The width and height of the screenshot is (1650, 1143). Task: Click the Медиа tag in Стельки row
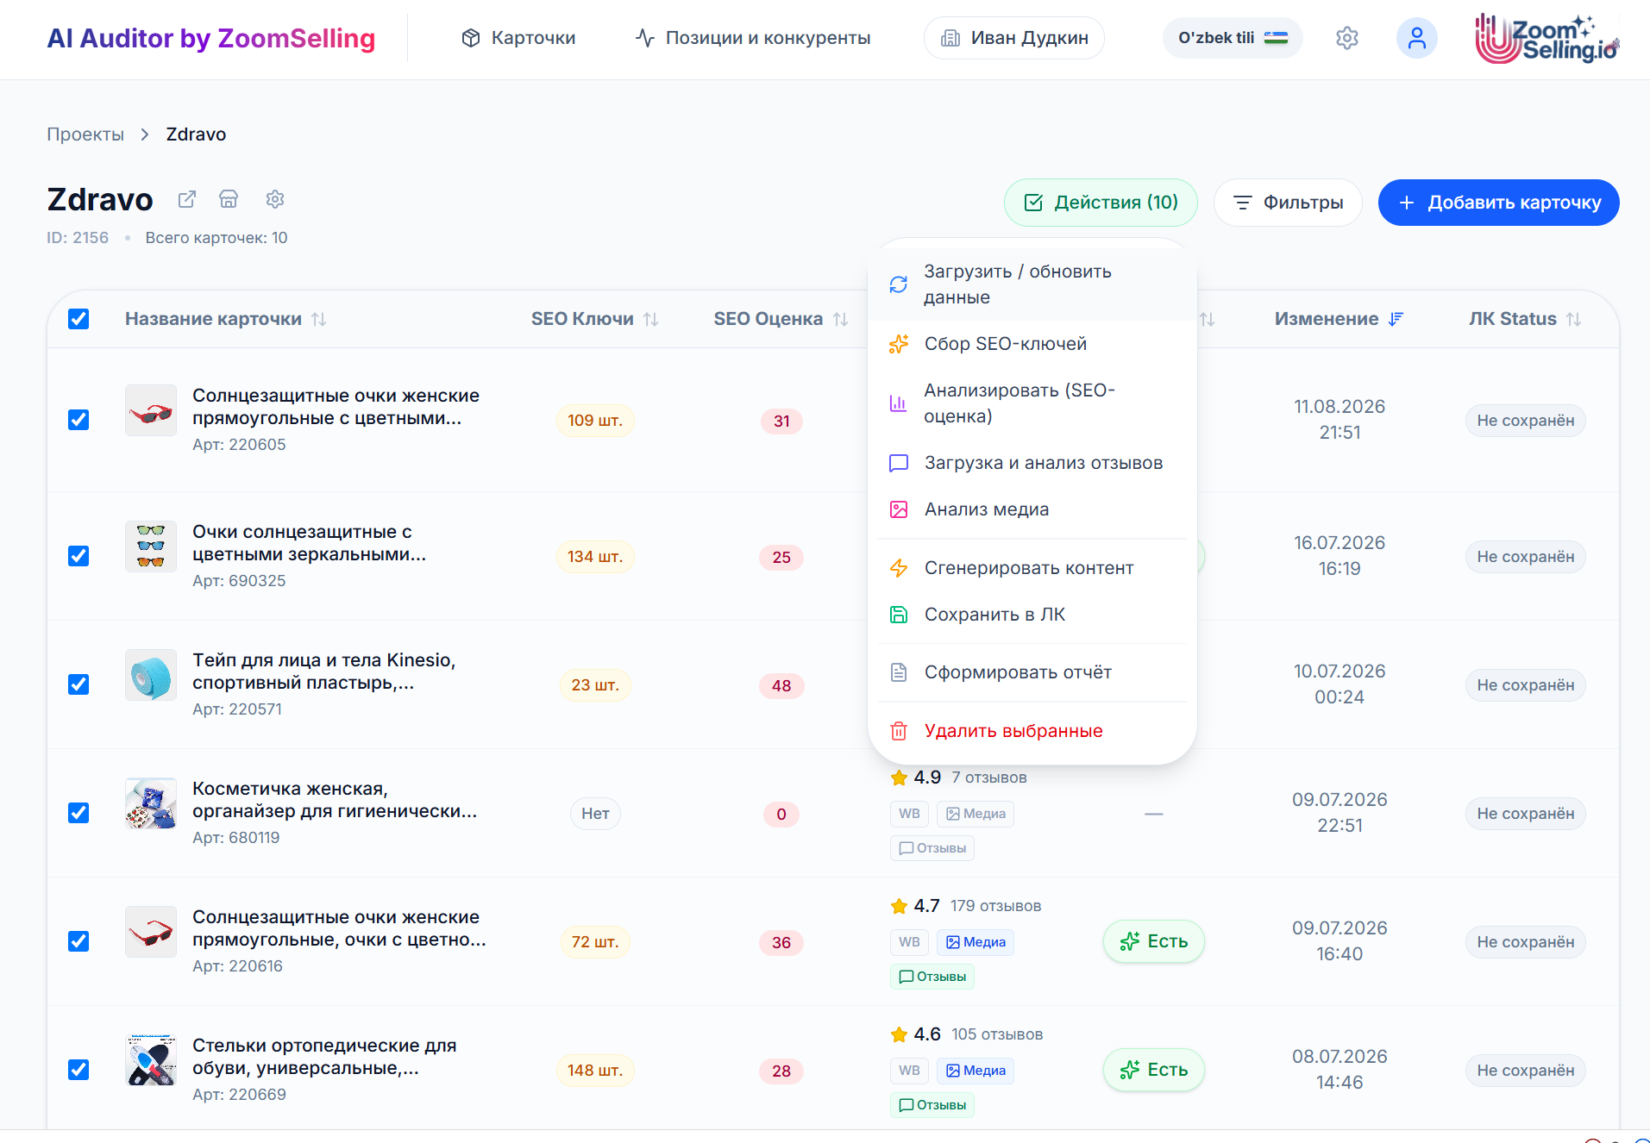pos(976,1071)
